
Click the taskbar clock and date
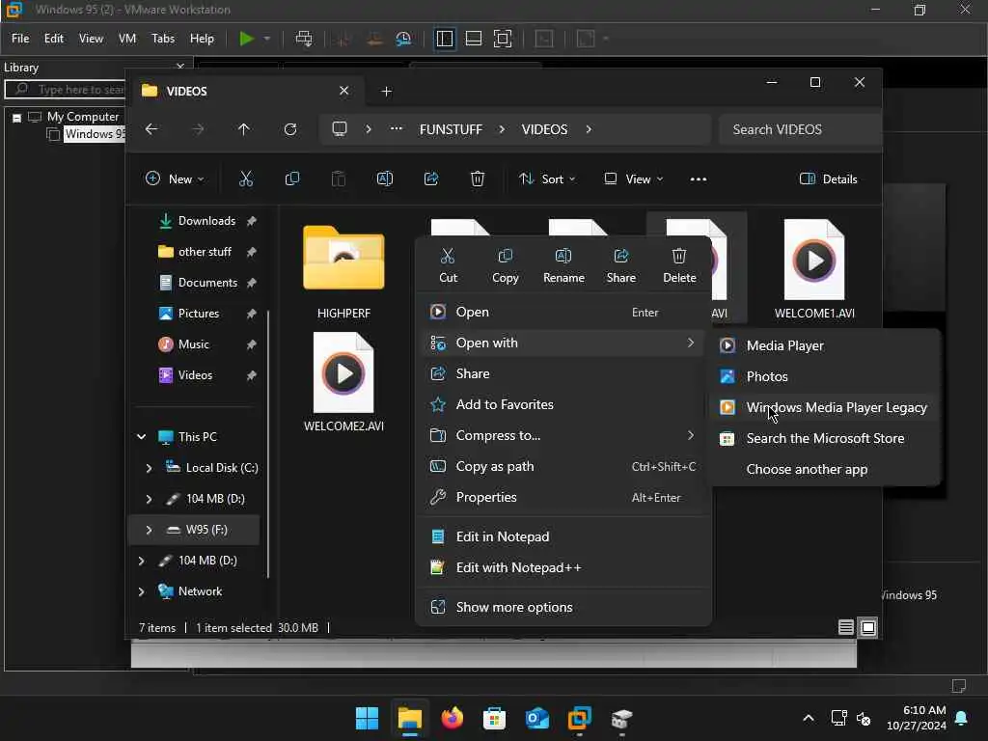(917, 718)
